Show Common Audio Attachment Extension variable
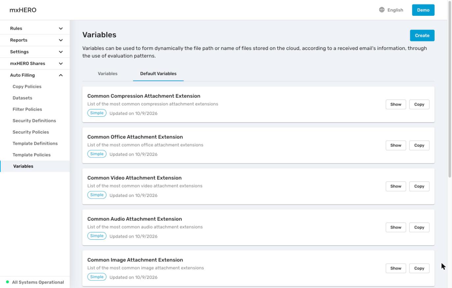452x288 pixels. point(396,227)
